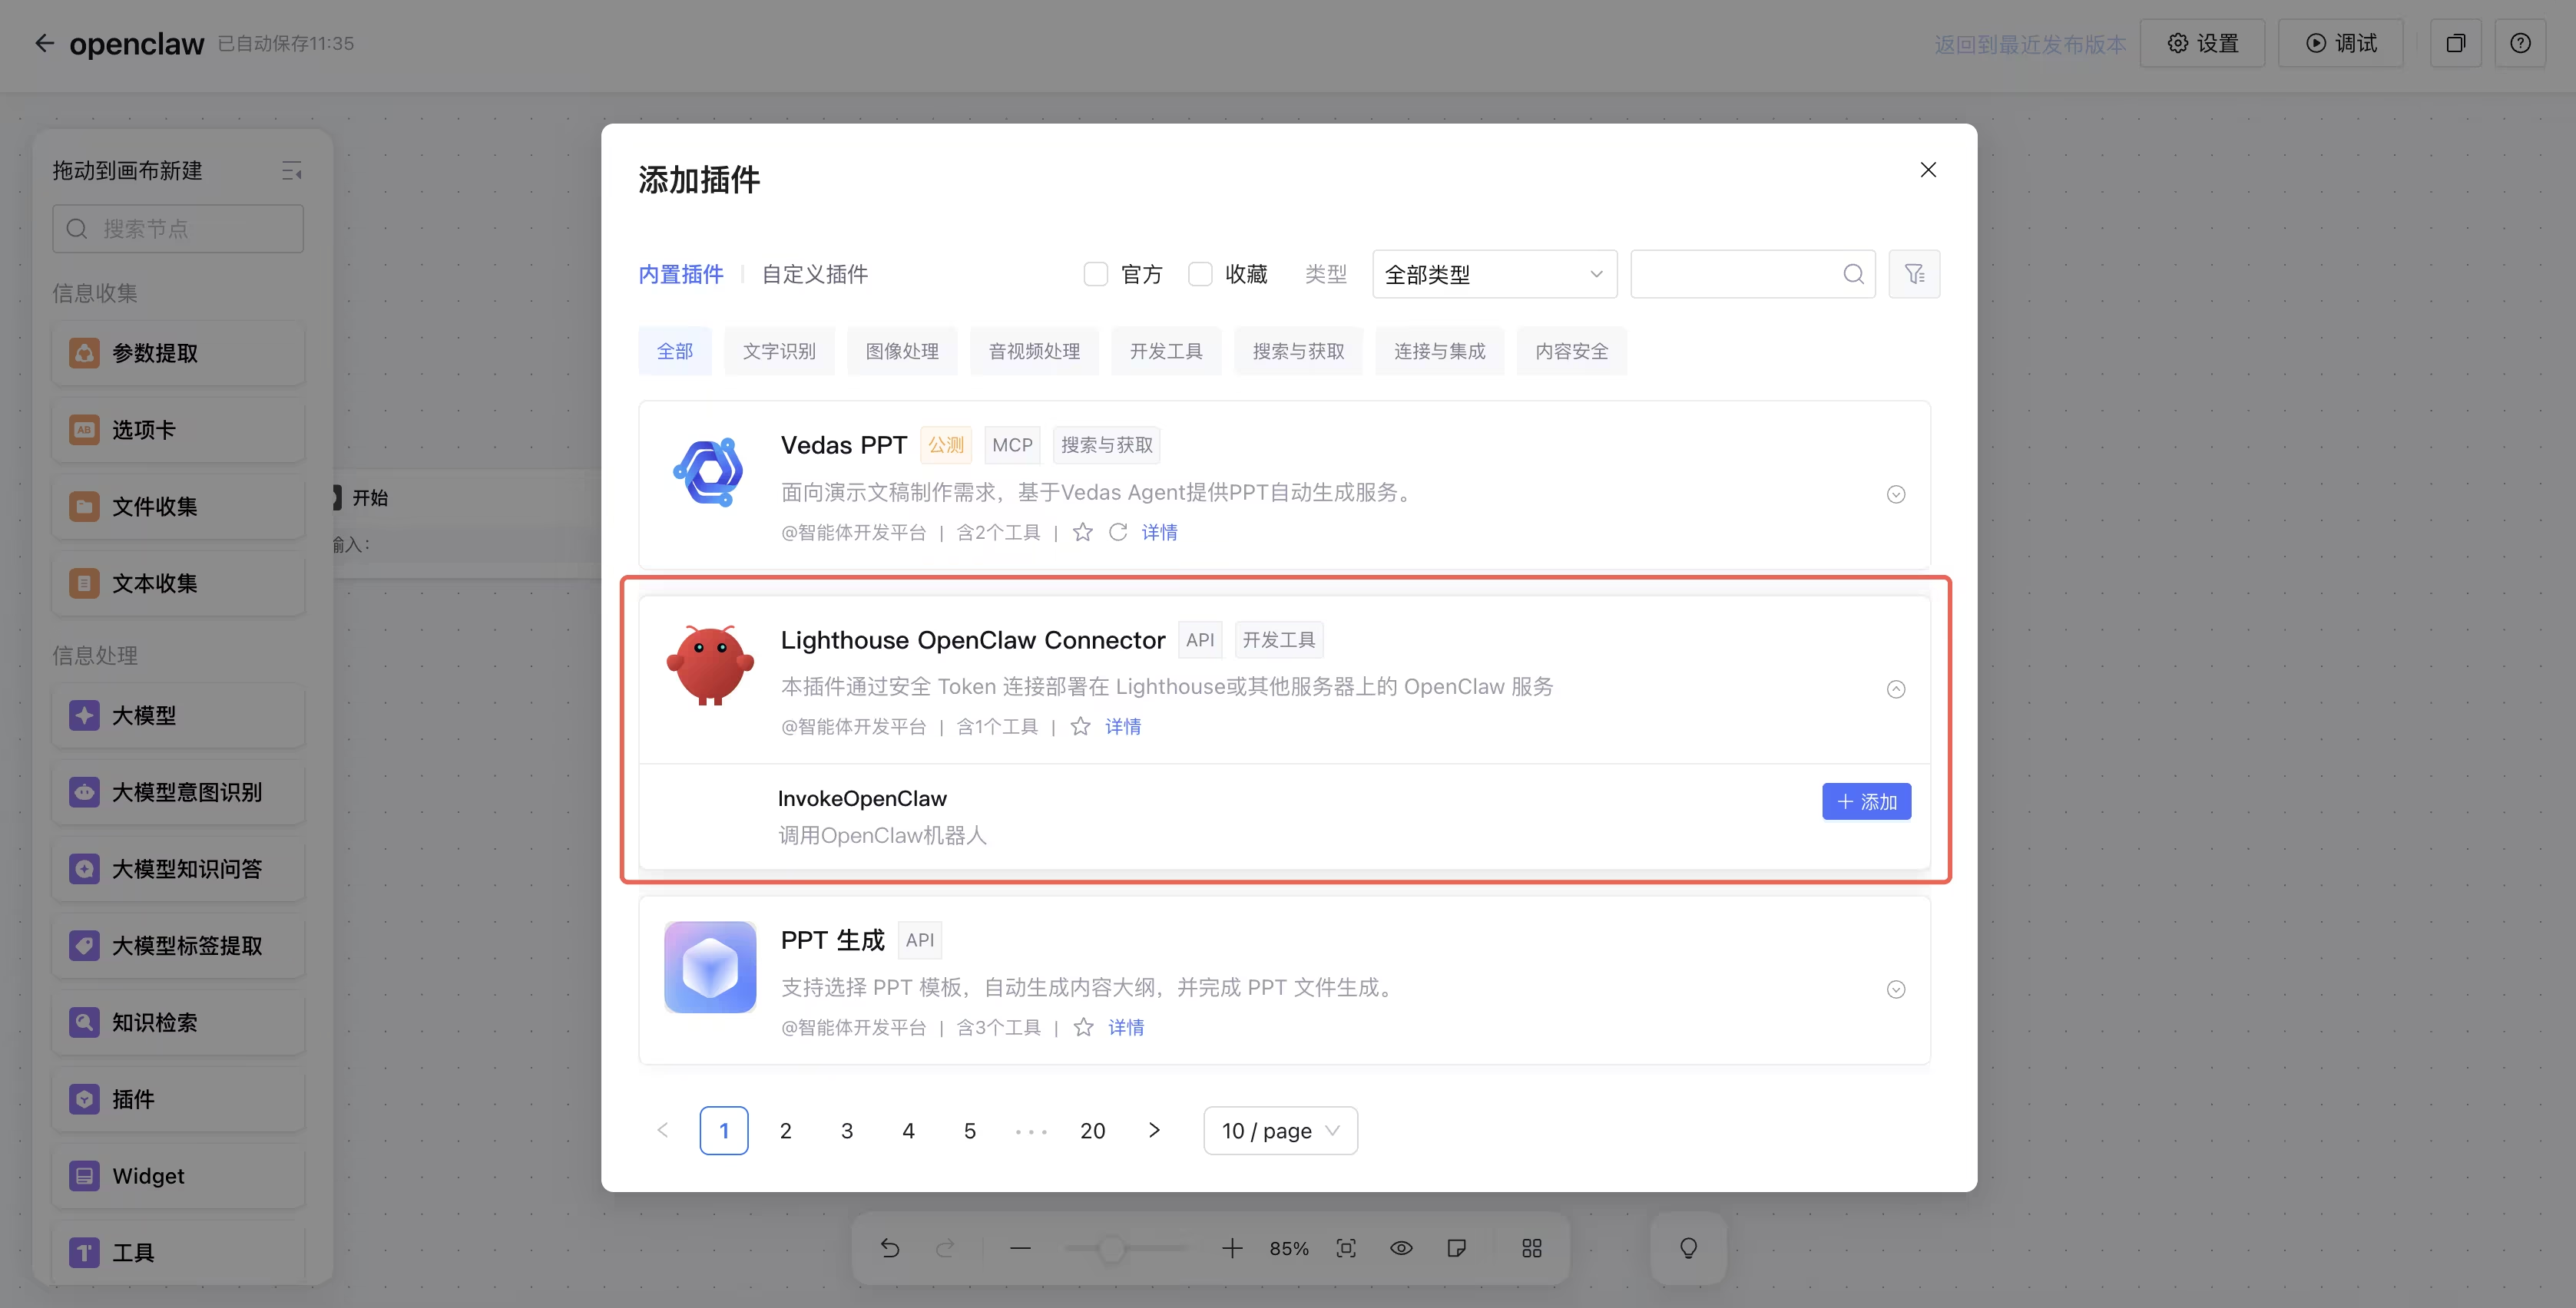Check the 收藏 filter checkbox
The width and height of the screenshot is (2576, 1308).
point(1200,274)
